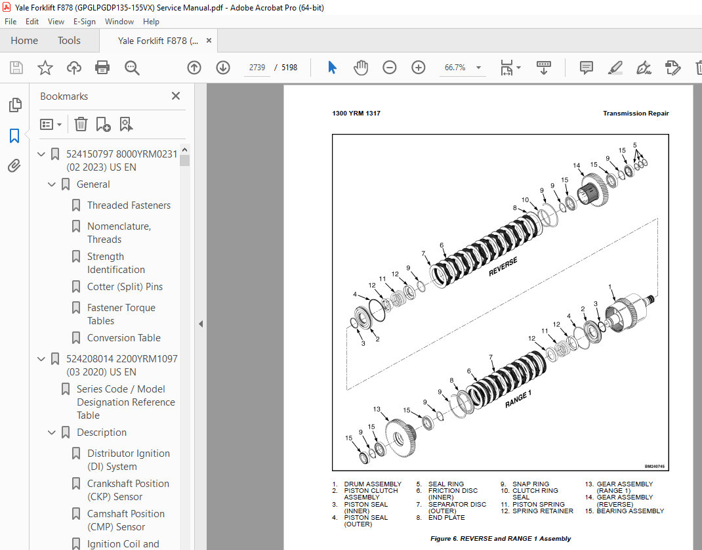Print the document with printer icon

tap(102, 68)
